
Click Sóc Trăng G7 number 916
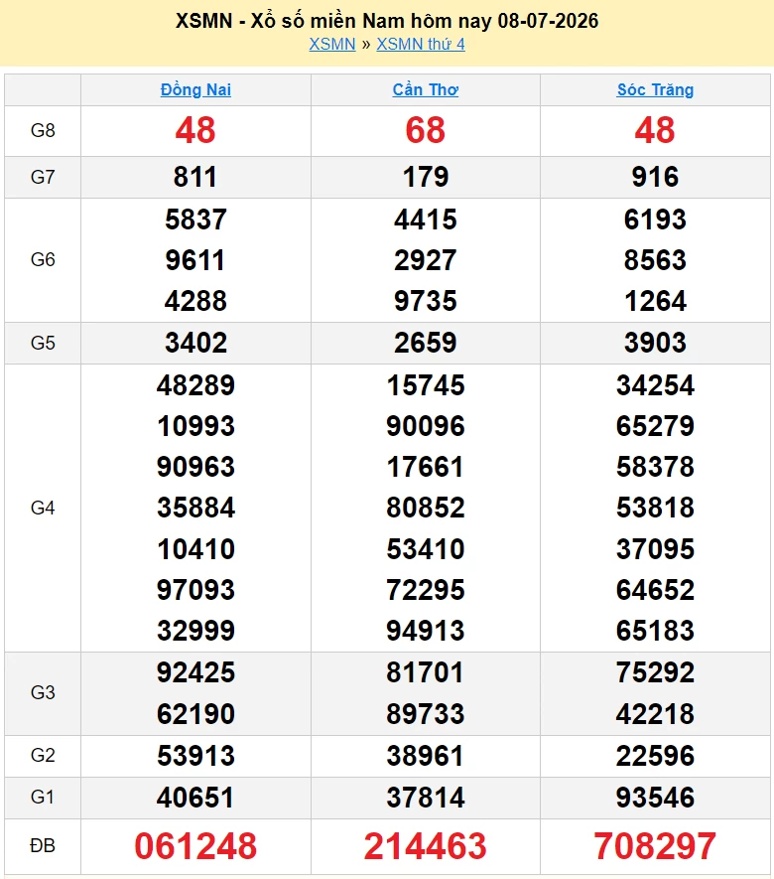pos(655,177)
